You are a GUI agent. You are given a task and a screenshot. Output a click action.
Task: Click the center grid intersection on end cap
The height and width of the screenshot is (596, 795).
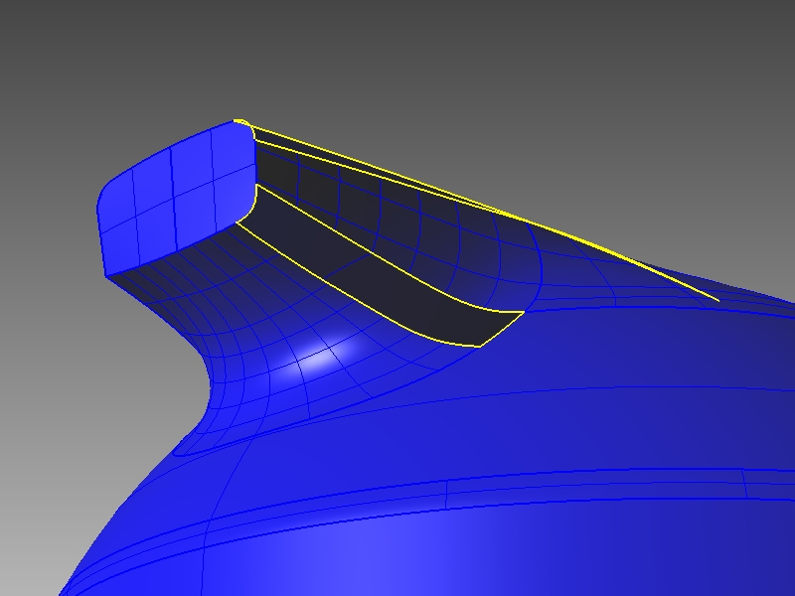click(174, 196)
